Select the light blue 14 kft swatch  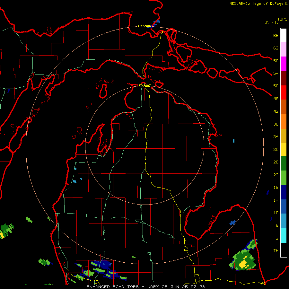[x=284, y=221]
